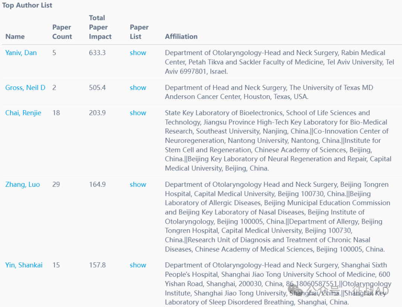Screen dimensions: 402x307
Task: Select impact value 633.3
Action: point(97,53)
